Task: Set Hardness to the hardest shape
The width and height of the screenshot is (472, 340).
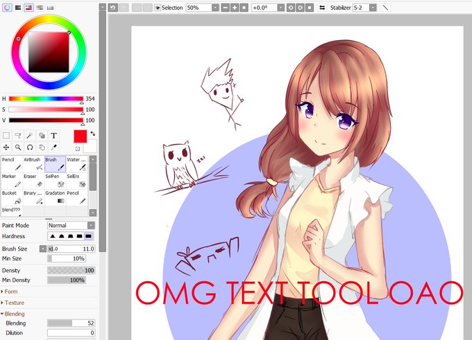Action: click(x=89, y=236)
